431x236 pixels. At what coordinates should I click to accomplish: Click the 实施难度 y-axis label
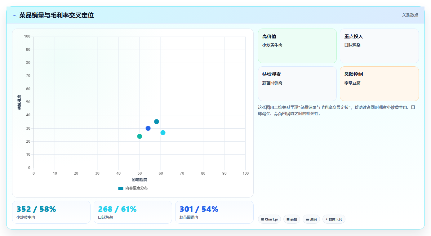point(19,102)
